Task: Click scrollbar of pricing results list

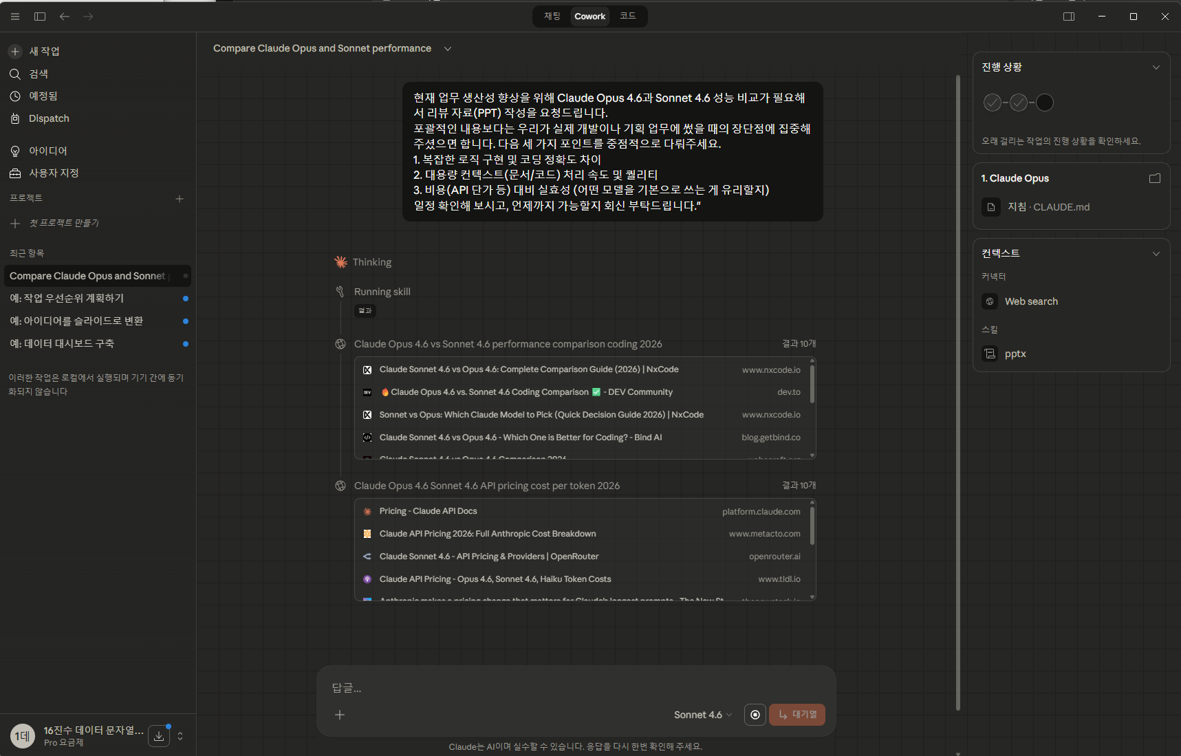Action: click(x=812, y=526)
